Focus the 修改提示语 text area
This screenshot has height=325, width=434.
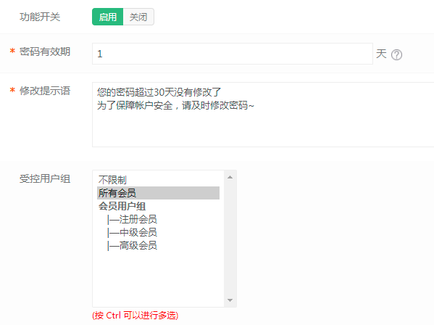pos(263,115)
